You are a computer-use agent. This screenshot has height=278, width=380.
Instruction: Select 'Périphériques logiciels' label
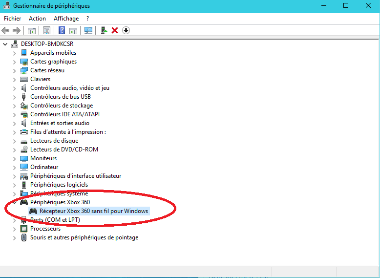[59, 185]
